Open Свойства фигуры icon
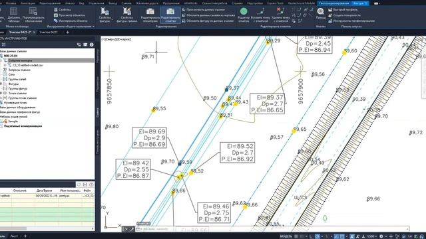The width and height of the screenshot is (426, 239). pyautogui.click(x=105, y=12)
